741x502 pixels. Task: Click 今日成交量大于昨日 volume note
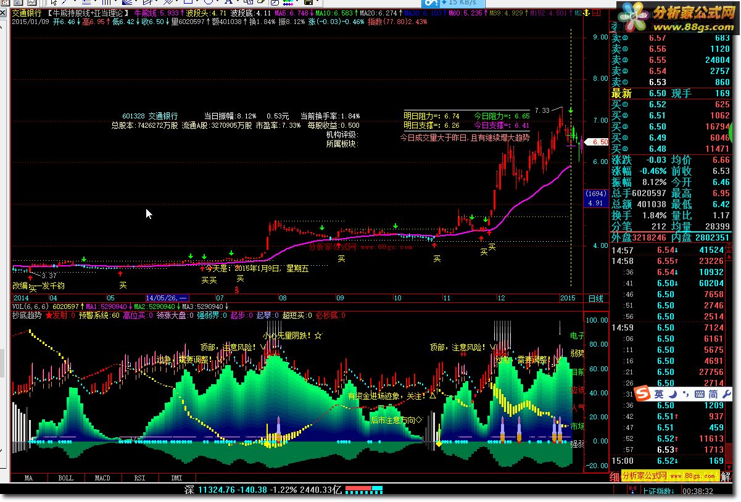tap(465, 138)
